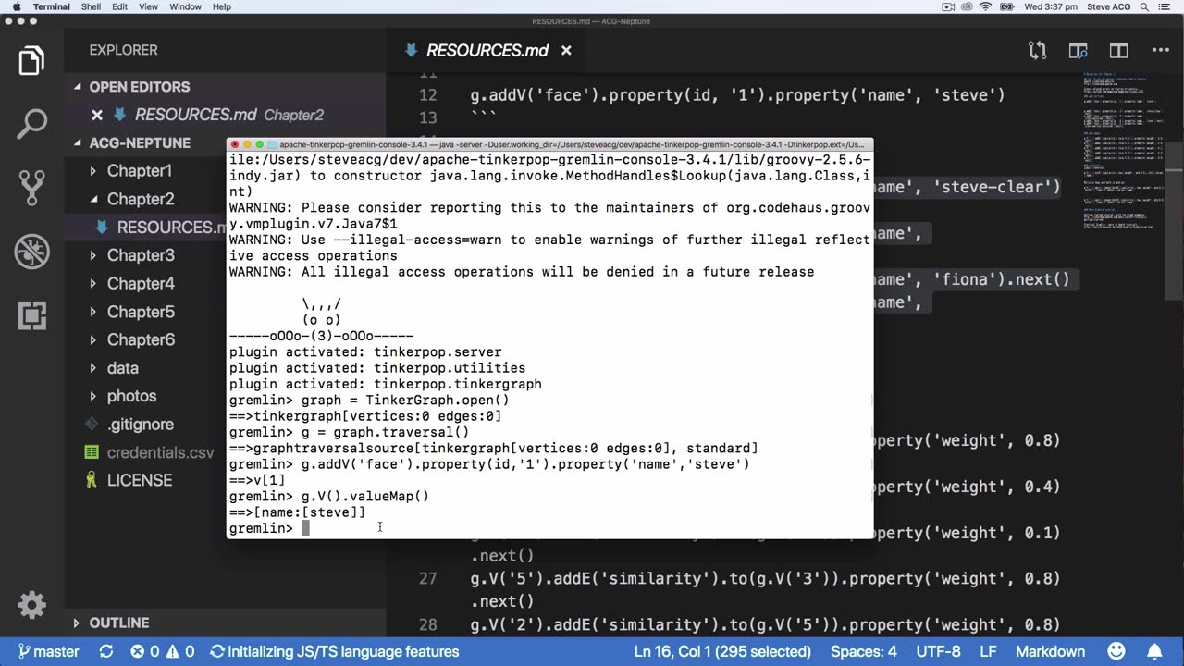Change the Spaces: 4 indentation setting
The image size is (1184, 666).
[863, 651]
